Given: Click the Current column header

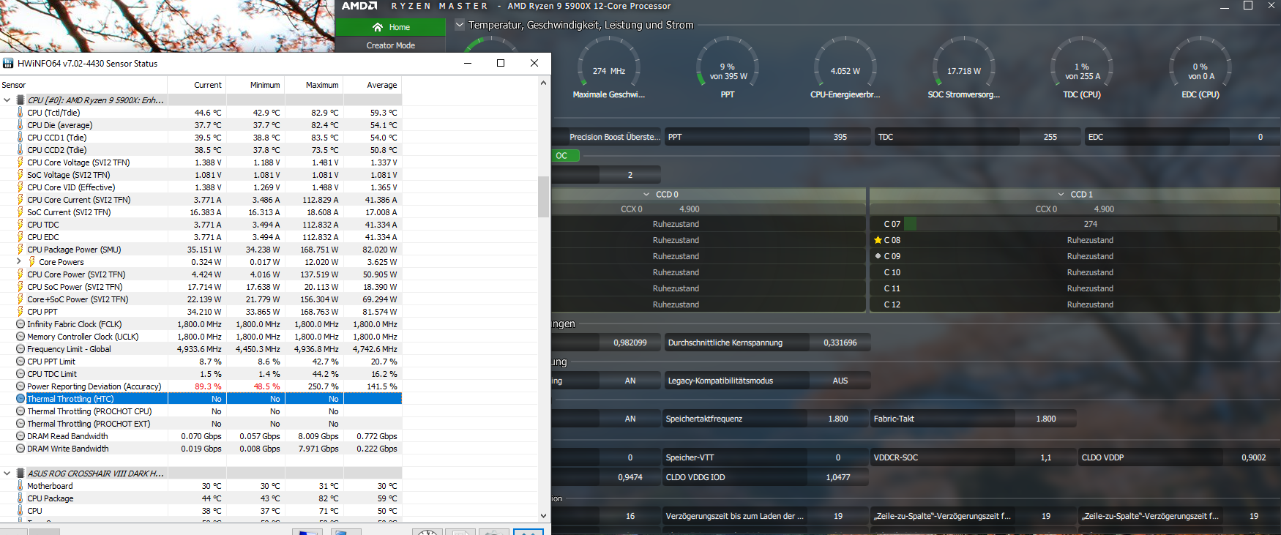Looking at the screenshot, I should pyautogui.click(x=197, y=85).
